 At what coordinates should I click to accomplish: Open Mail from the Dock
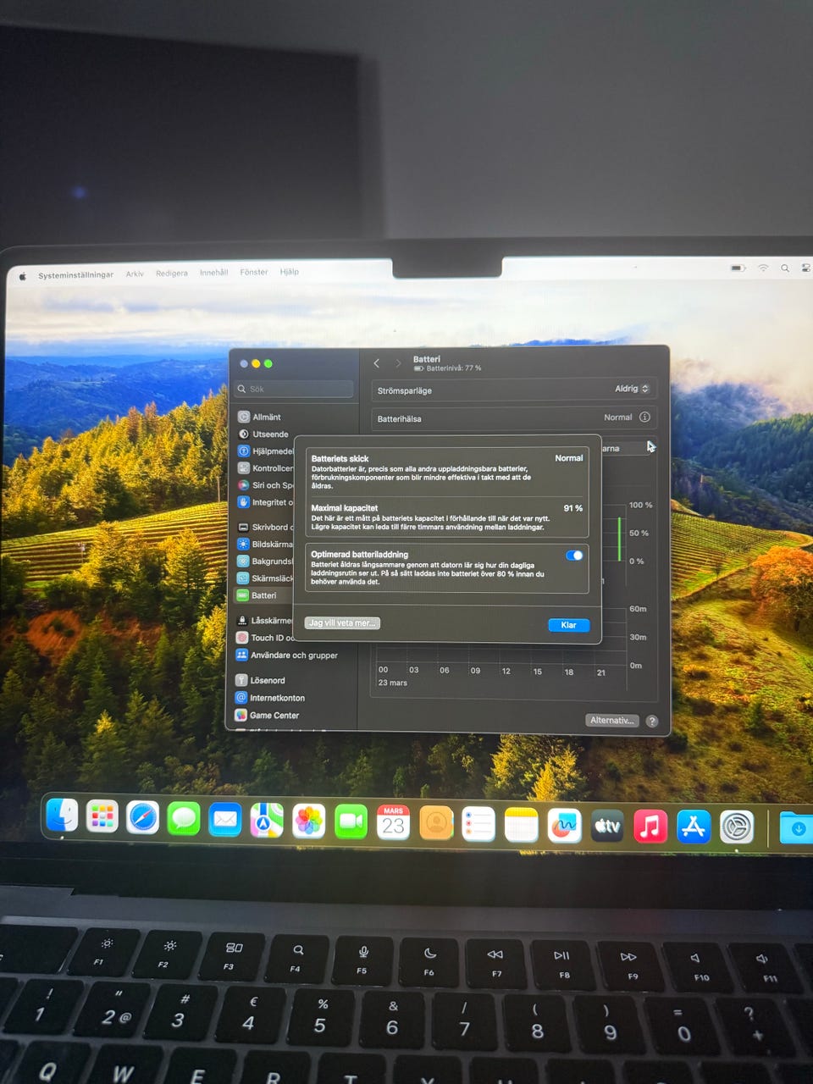[225, 819]
